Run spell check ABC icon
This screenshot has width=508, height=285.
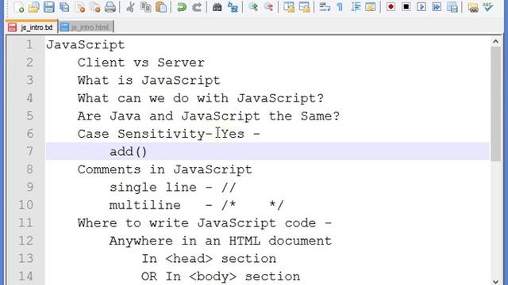point(488,7)
